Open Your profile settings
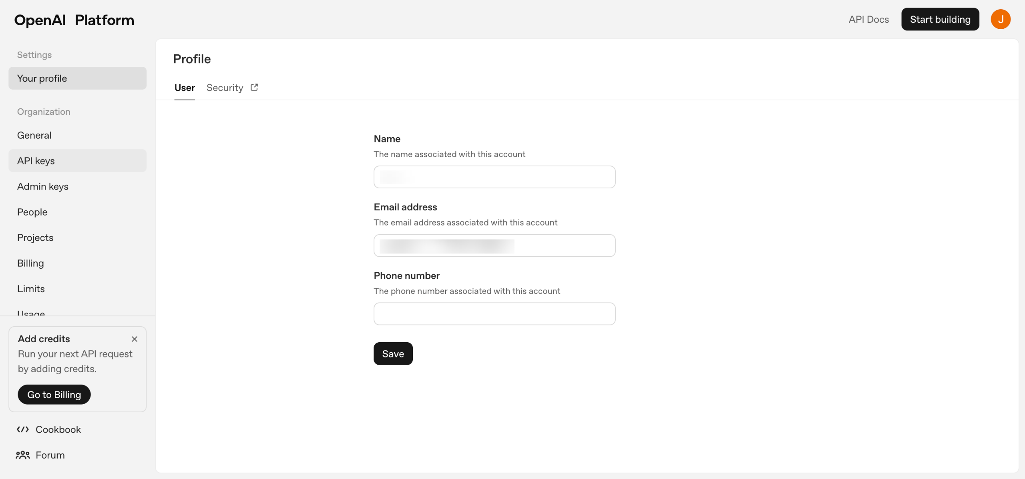Viewport: 1025px width, 479px height. [77, 78]
